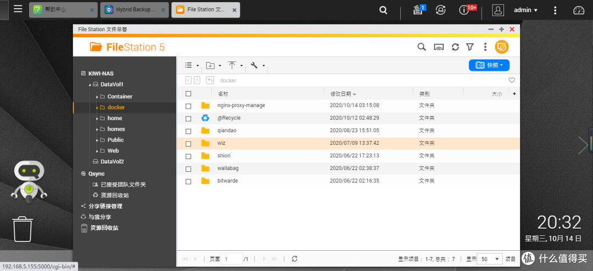Refresh list using bottom bar refresh icon
The height and width of the screenshot is (271, 593).
click(295, 258)
